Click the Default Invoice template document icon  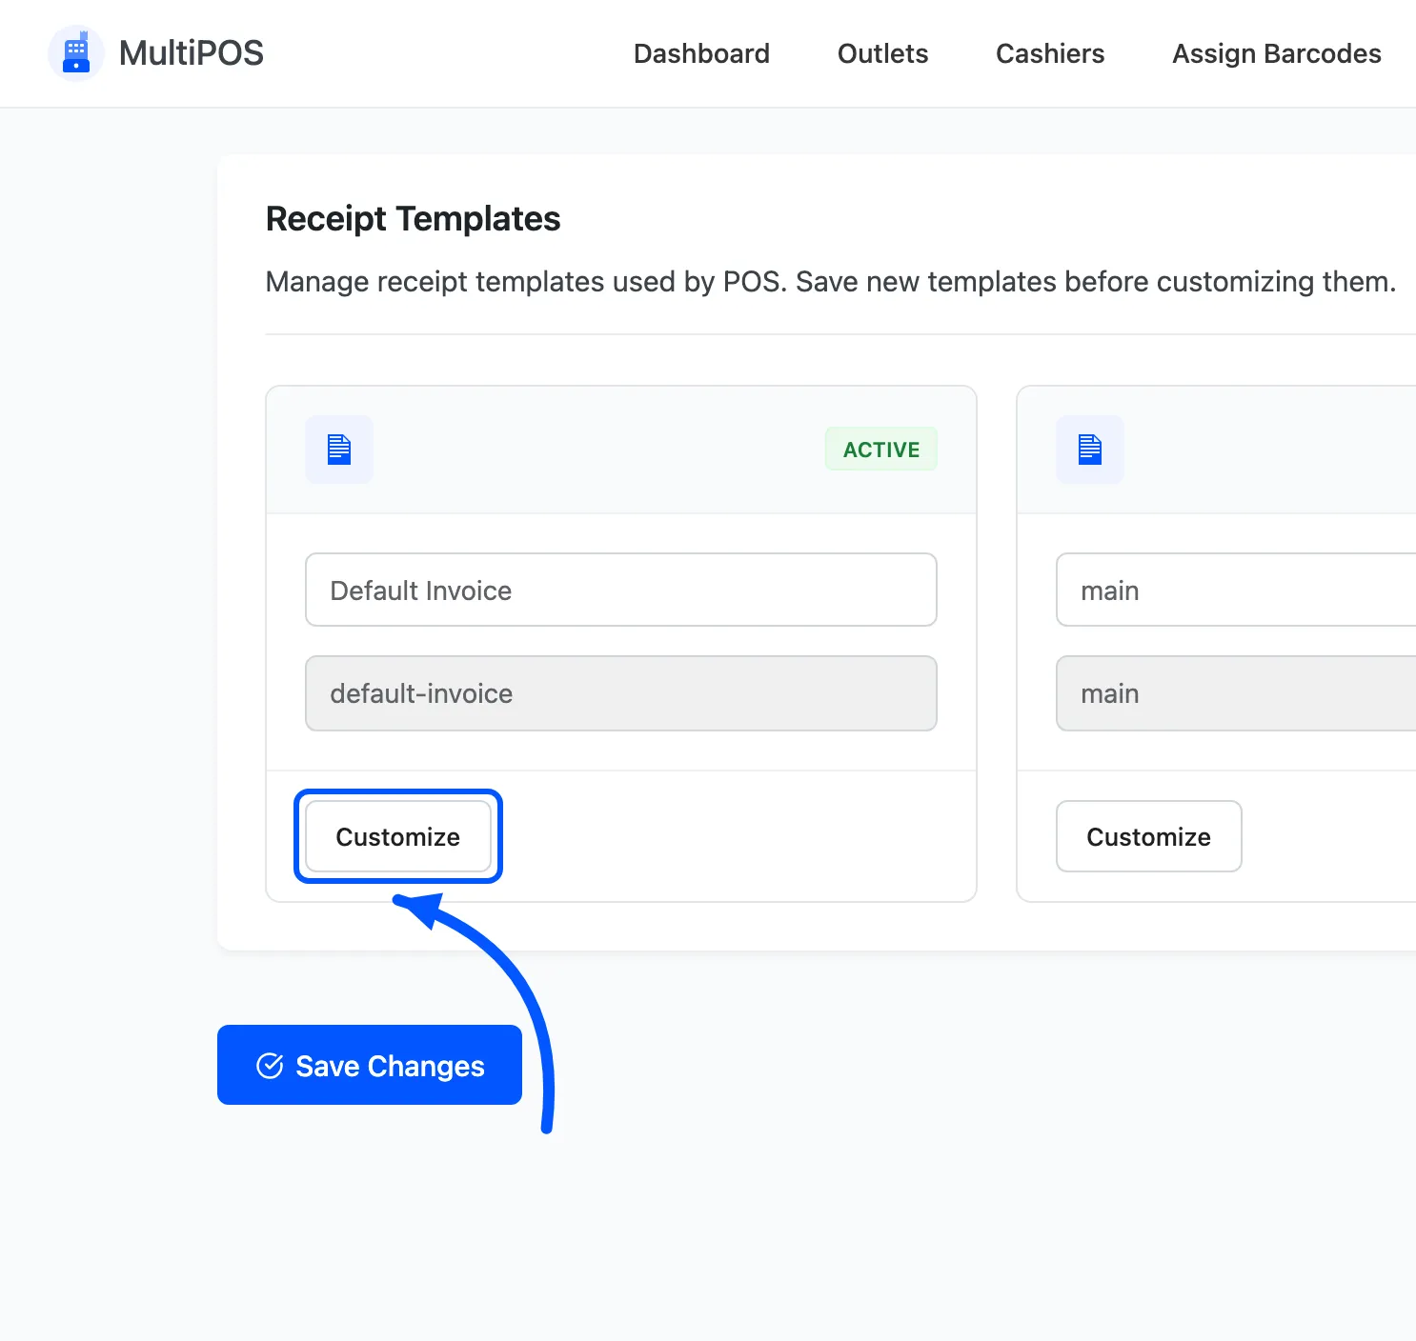(x=339, y=450)
